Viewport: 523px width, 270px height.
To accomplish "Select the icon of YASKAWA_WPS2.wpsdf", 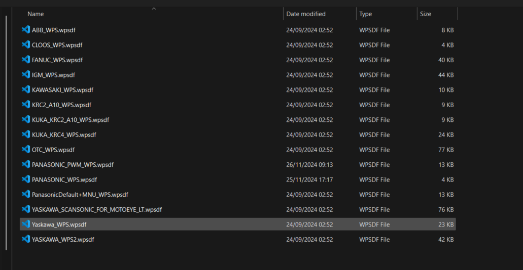I will [x=26, y=239].
